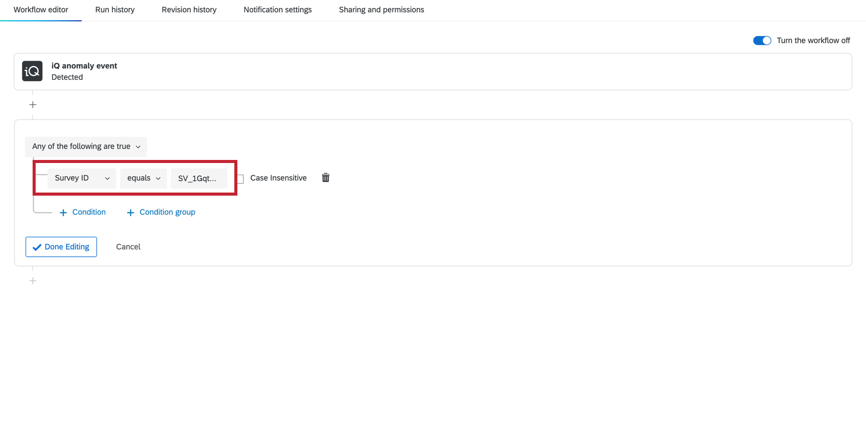Open the 'Any of the following are true' dropdown

pyautogui.click(x=86, y=147)
